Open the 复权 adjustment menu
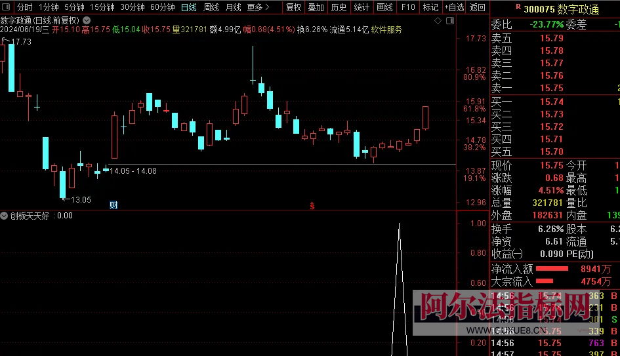This screenshot has height=356, width=620. click(x=294, y=7)
